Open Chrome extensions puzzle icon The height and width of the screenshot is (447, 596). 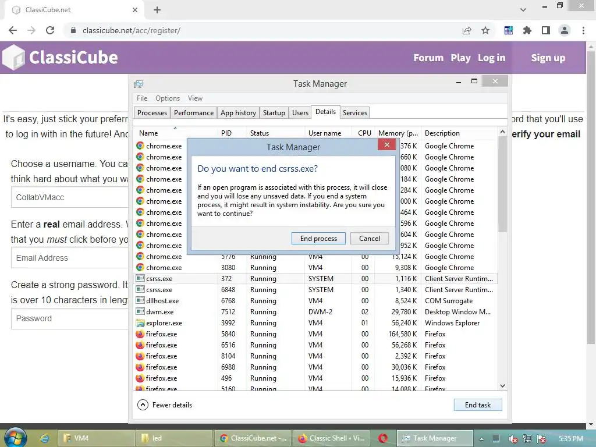527,30
